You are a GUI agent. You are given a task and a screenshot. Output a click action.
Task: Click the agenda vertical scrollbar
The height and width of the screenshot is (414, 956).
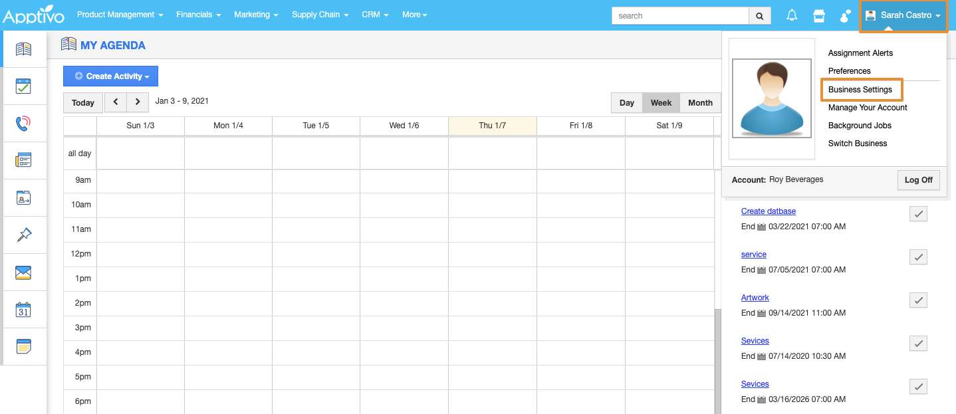coord(717,359)
